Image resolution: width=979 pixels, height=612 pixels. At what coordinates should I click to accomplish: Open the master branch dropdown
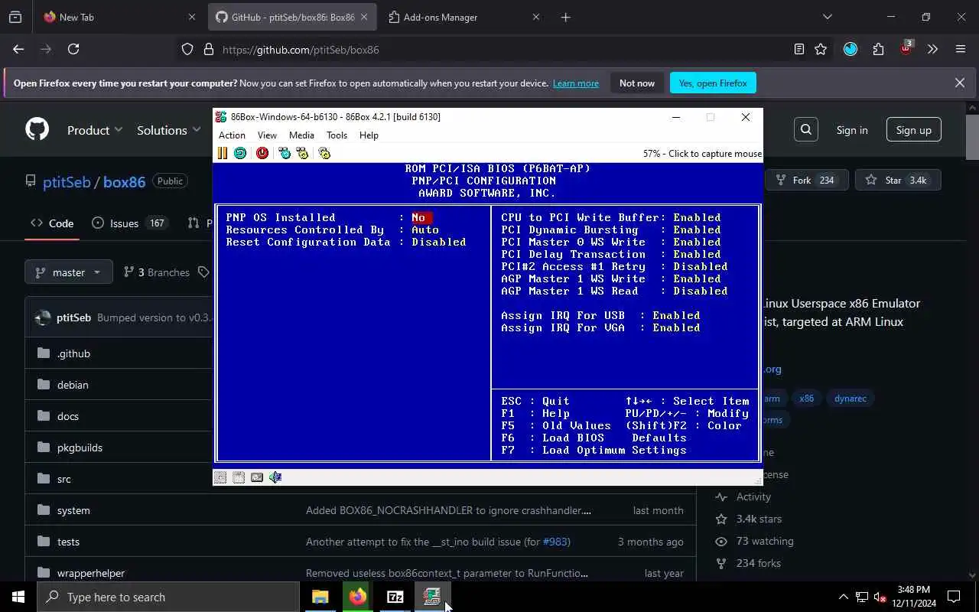pos(69,272)
